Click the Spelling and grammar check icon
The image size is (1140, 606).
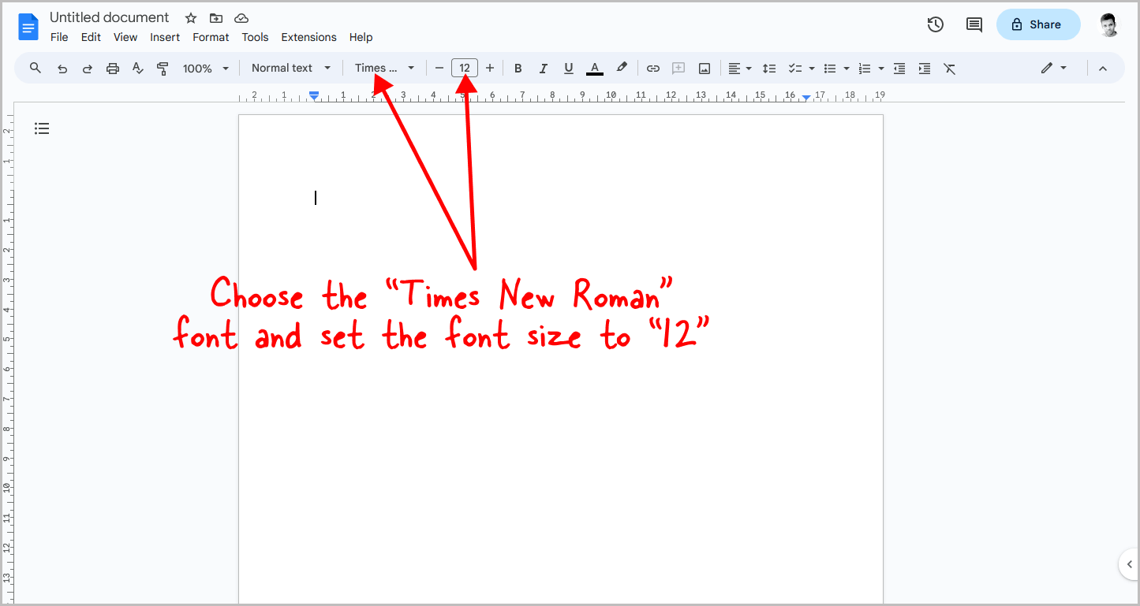pyautogui.click(x=138, y=68)
